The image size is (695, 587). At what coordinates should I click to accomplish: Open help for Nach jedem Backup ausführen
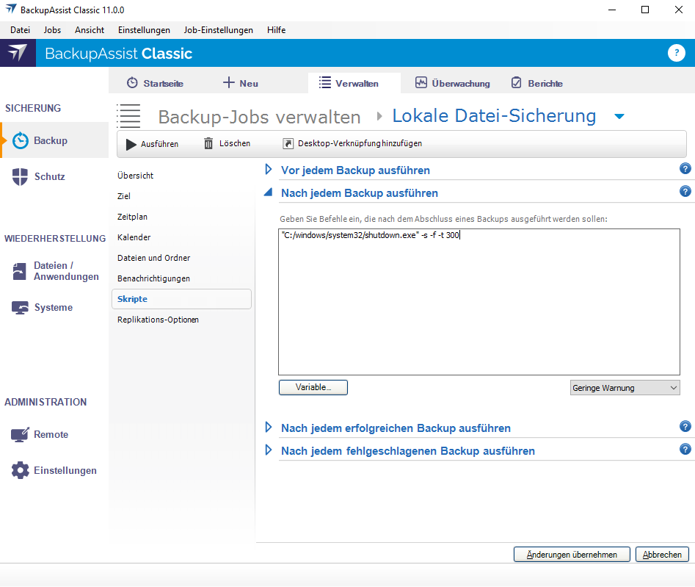(685, 192)
